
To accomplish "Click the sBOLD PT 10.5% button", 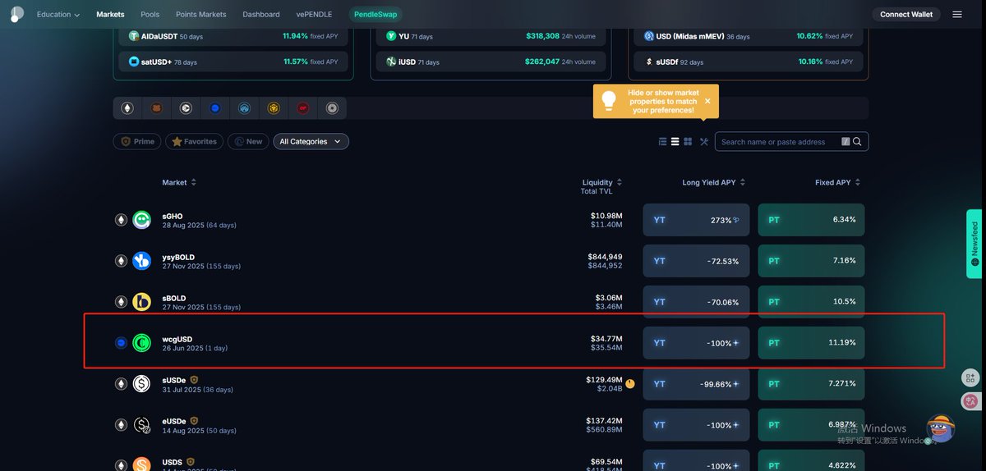I will [x=811, y=302].
